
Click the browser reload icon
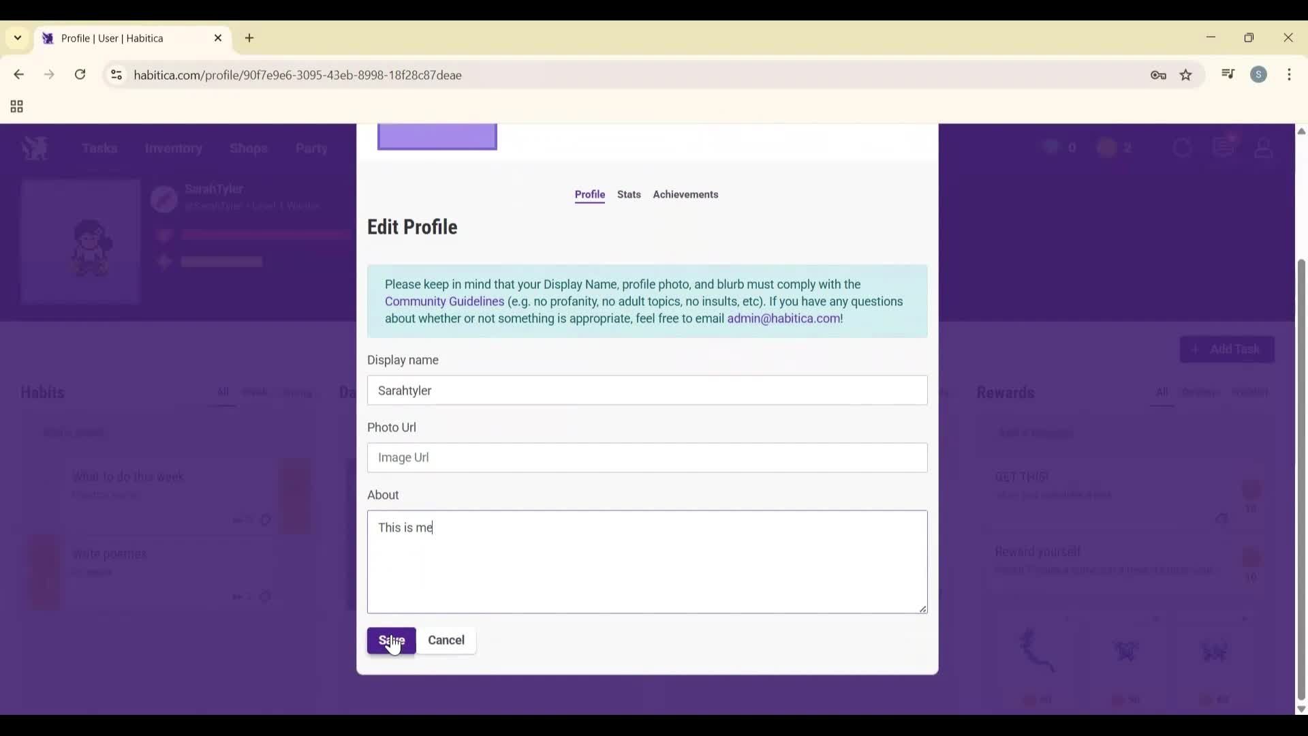(x=80, y=74)
